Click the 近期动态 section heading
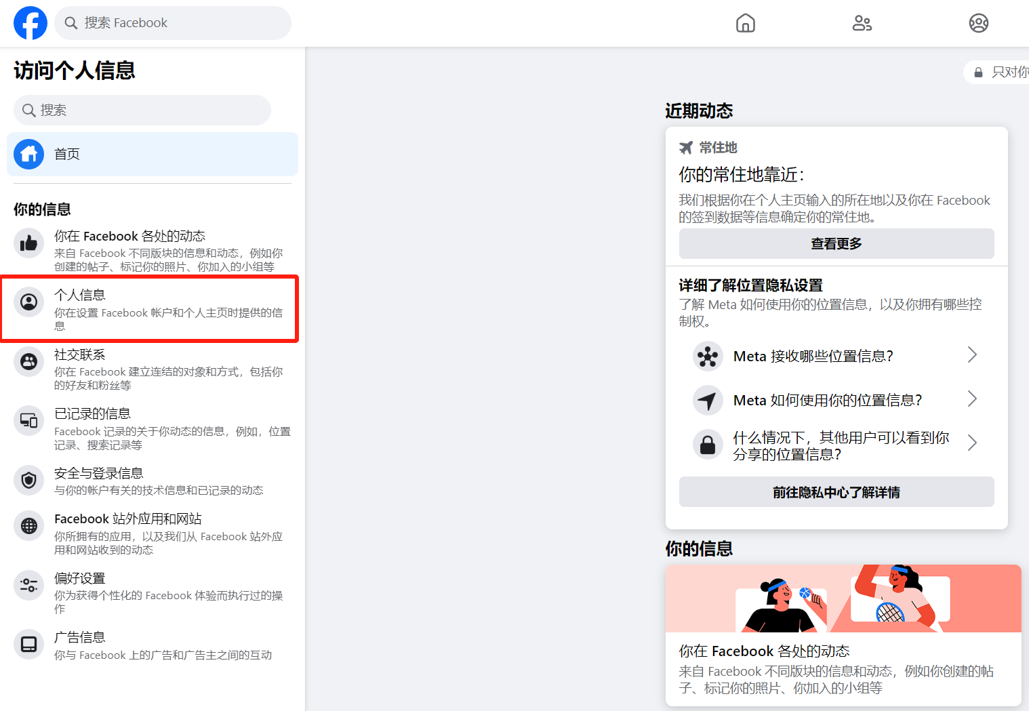Screen dimensions: 1029x711 (699, 110)
